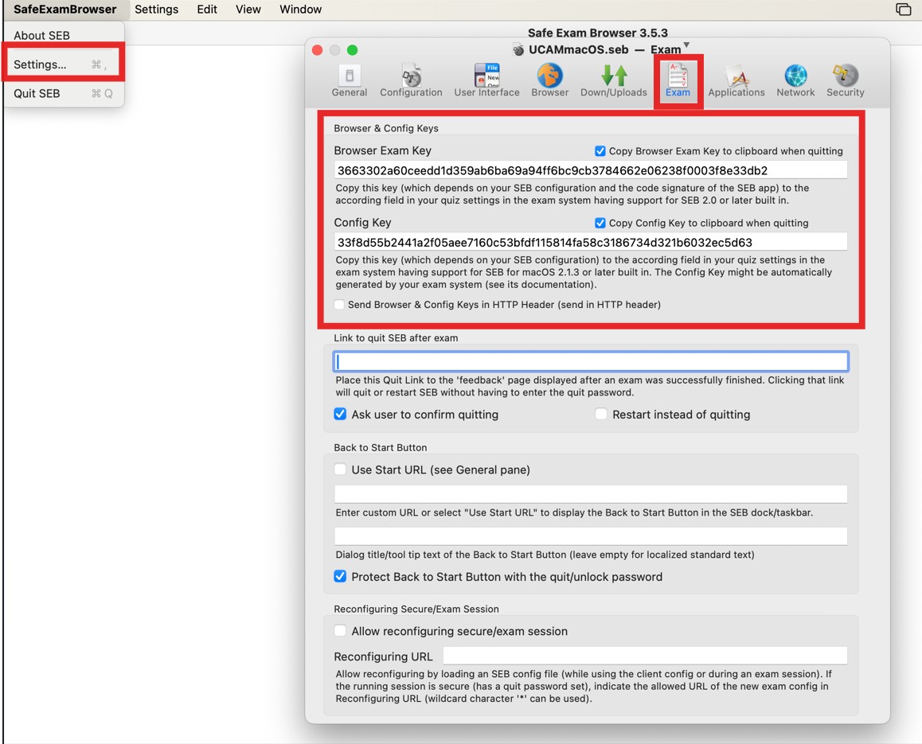922x744 pixels.
Task: Open the Network pane globe icon
Action: tap(795, 78)
